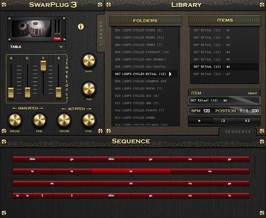Open the TABLA instrument dropdown arrow
Image resolution: width=266 pixels, height=218 pixels.
pos(61,47)
